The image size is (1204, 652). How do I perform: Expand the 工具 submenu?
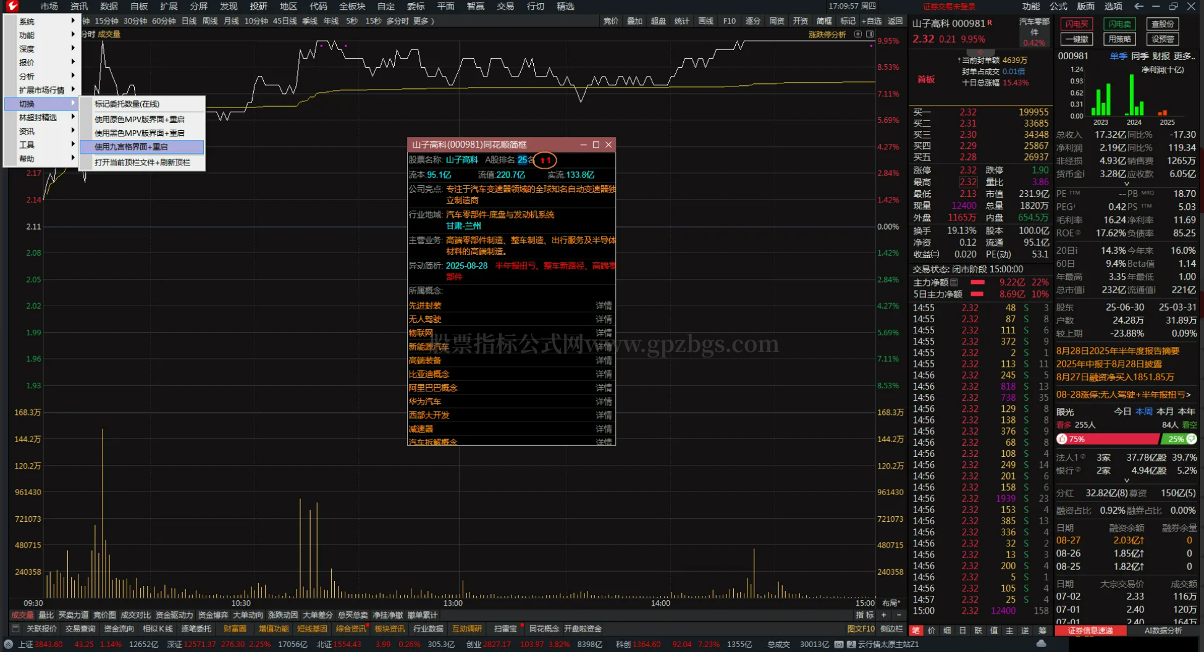pos(42,145)
